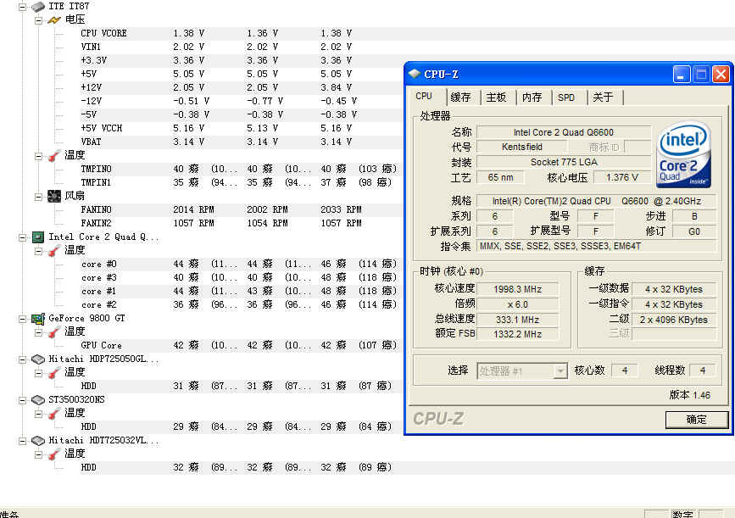Screen dimensions: 735x518
Task: Switch to the 主板 tab
Action: pyautogui.click(x=496, y=97)
